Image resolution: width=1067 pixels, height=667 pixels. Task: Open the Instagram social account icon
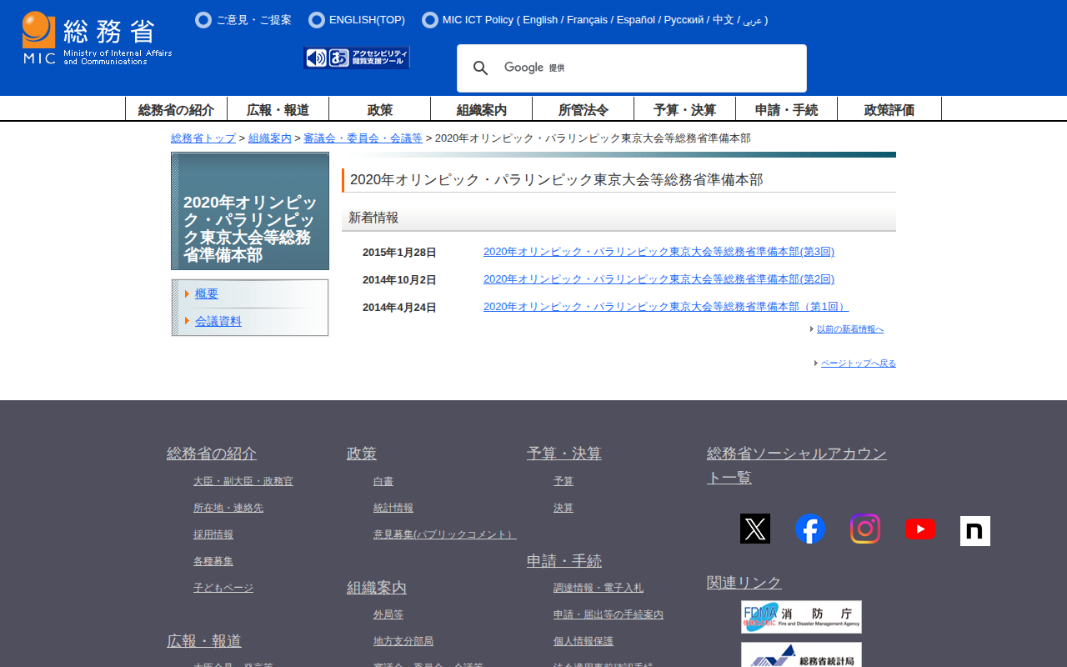(865, 529)
